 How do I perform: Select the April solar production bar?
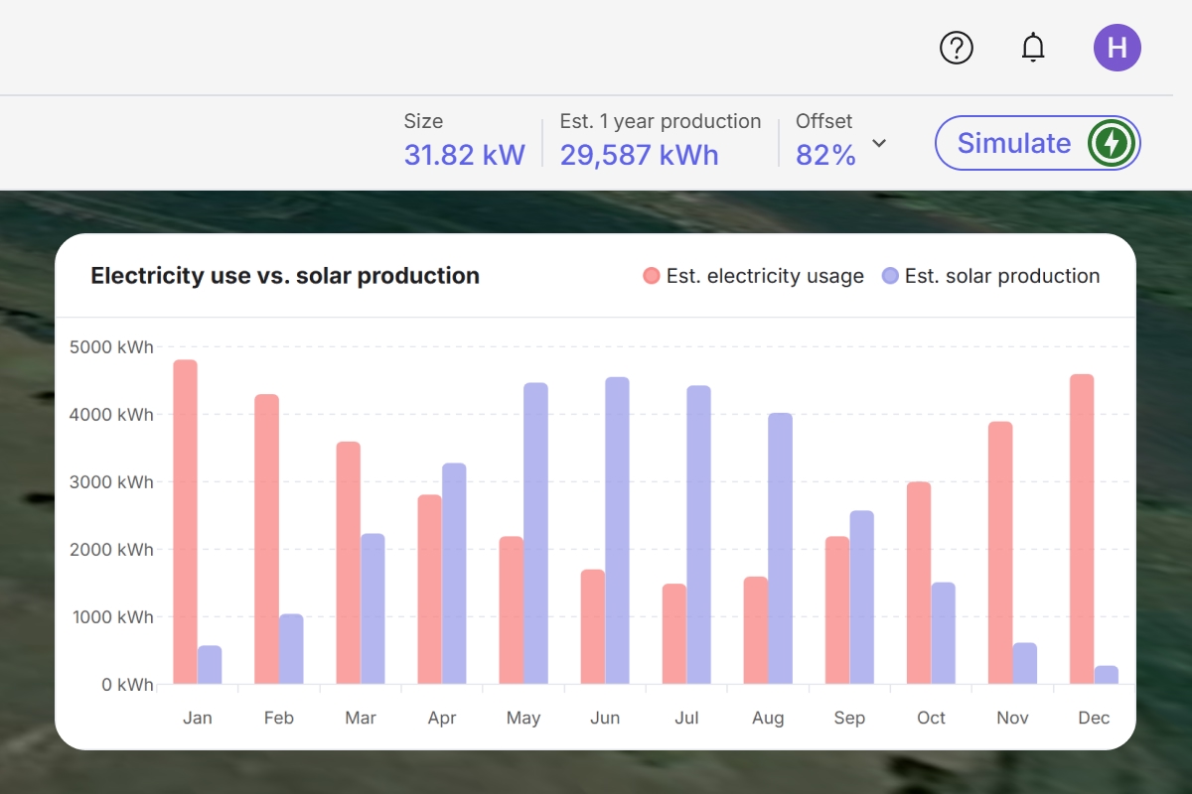pyautogui.click(x=454, y=574)
